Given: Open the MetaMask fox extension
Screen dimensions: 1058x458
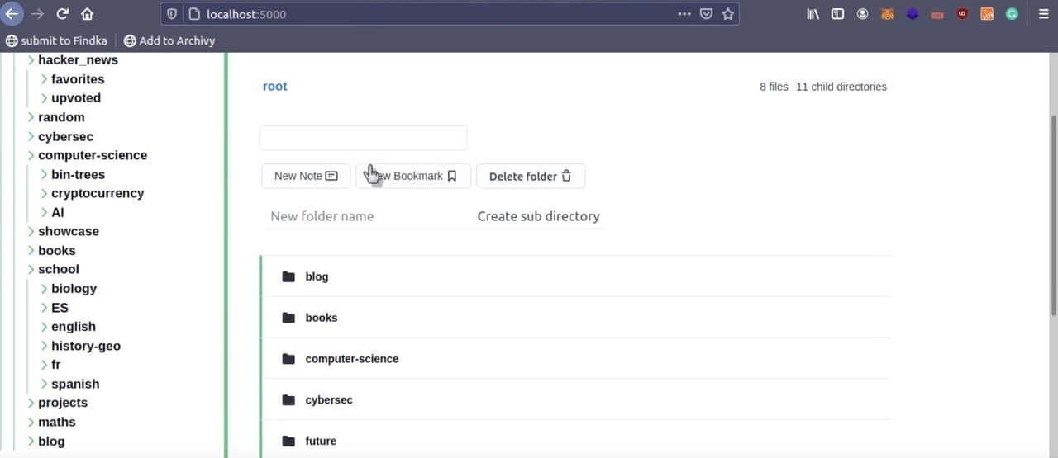Looking at the screenshot, I should pos(887,14).
